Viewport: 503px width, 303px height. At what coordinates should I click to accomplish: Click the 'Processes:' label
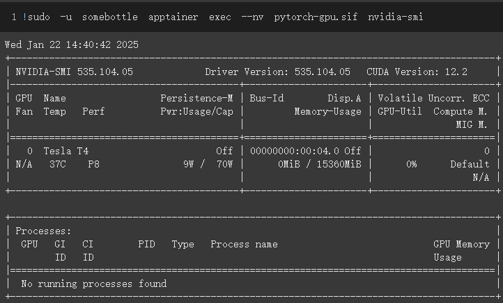[43, 231]
